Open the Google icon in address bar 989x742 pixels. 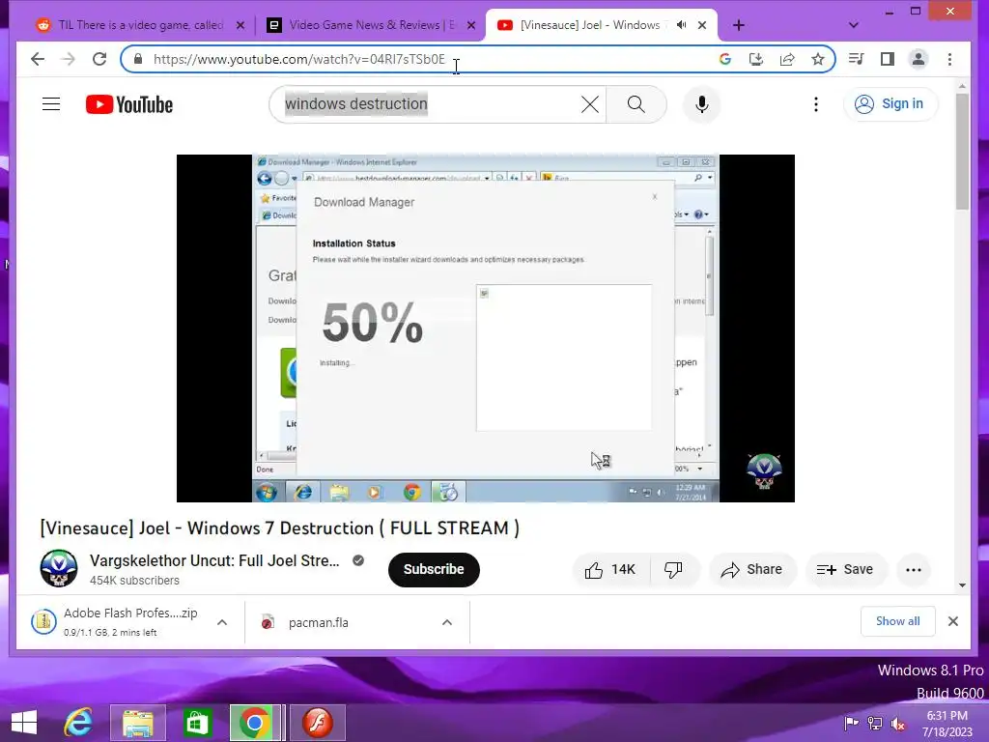(x=724, y=59)
